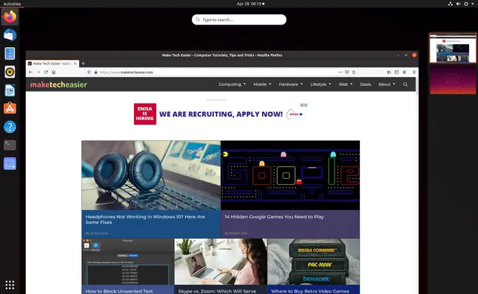Click the site search magnifier icon
This screenshot has width=478, height=294.
(405, 85)
